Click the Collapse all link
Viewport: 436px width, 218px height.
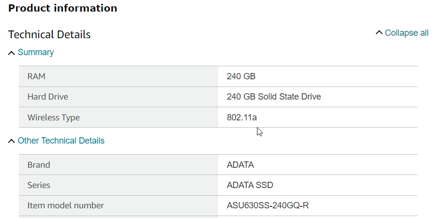coord(406,33)
